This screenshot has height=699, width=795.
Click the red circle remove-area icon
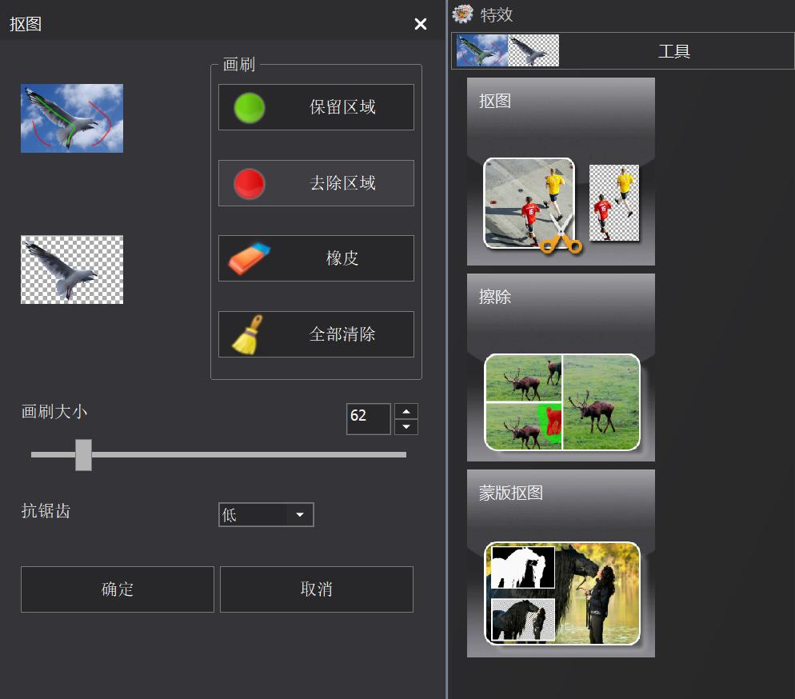[249, 183]
